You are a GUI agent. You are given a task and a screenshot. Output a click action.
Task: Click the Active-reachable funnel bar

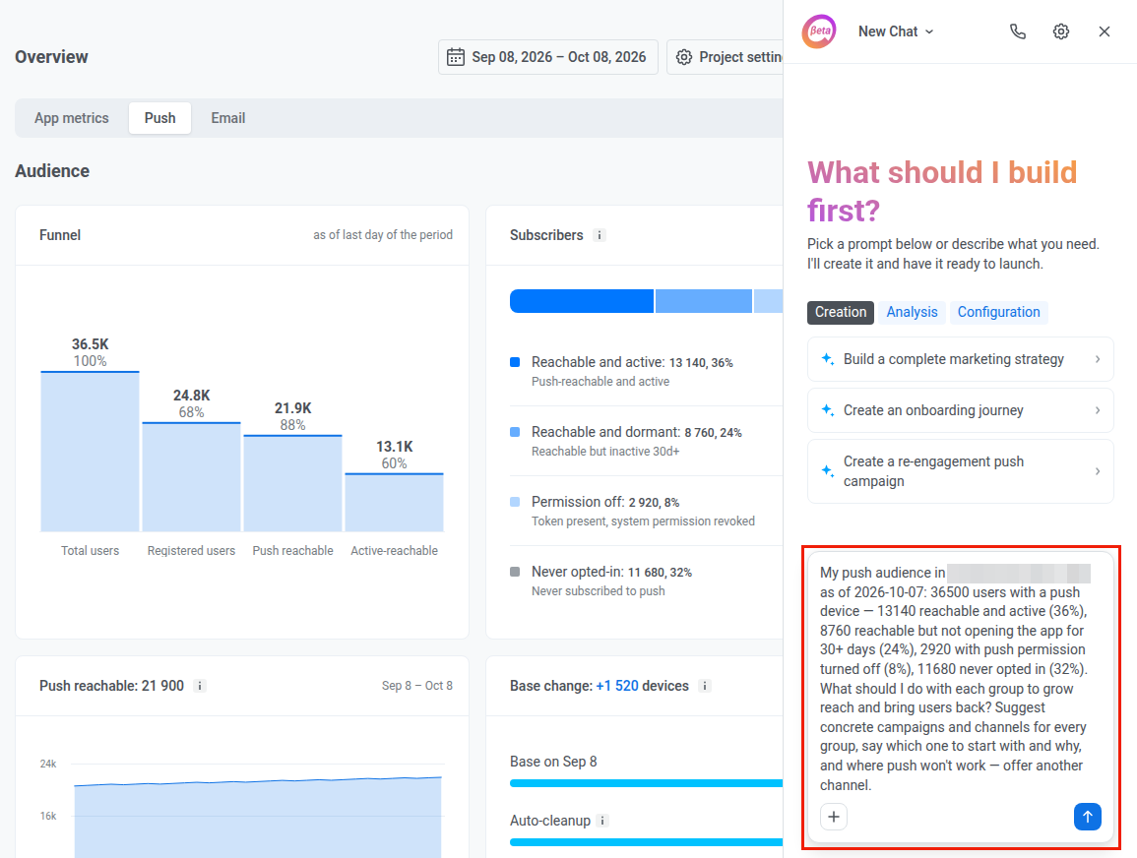coord(395,503)
